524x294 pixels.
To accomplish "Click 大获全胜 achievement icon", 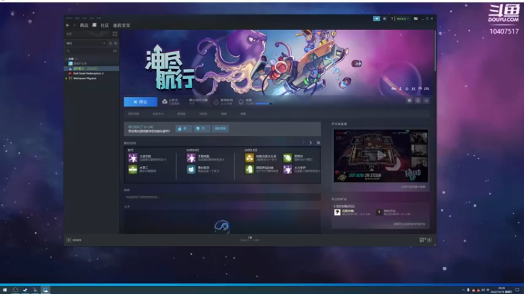I will point(133,157).
